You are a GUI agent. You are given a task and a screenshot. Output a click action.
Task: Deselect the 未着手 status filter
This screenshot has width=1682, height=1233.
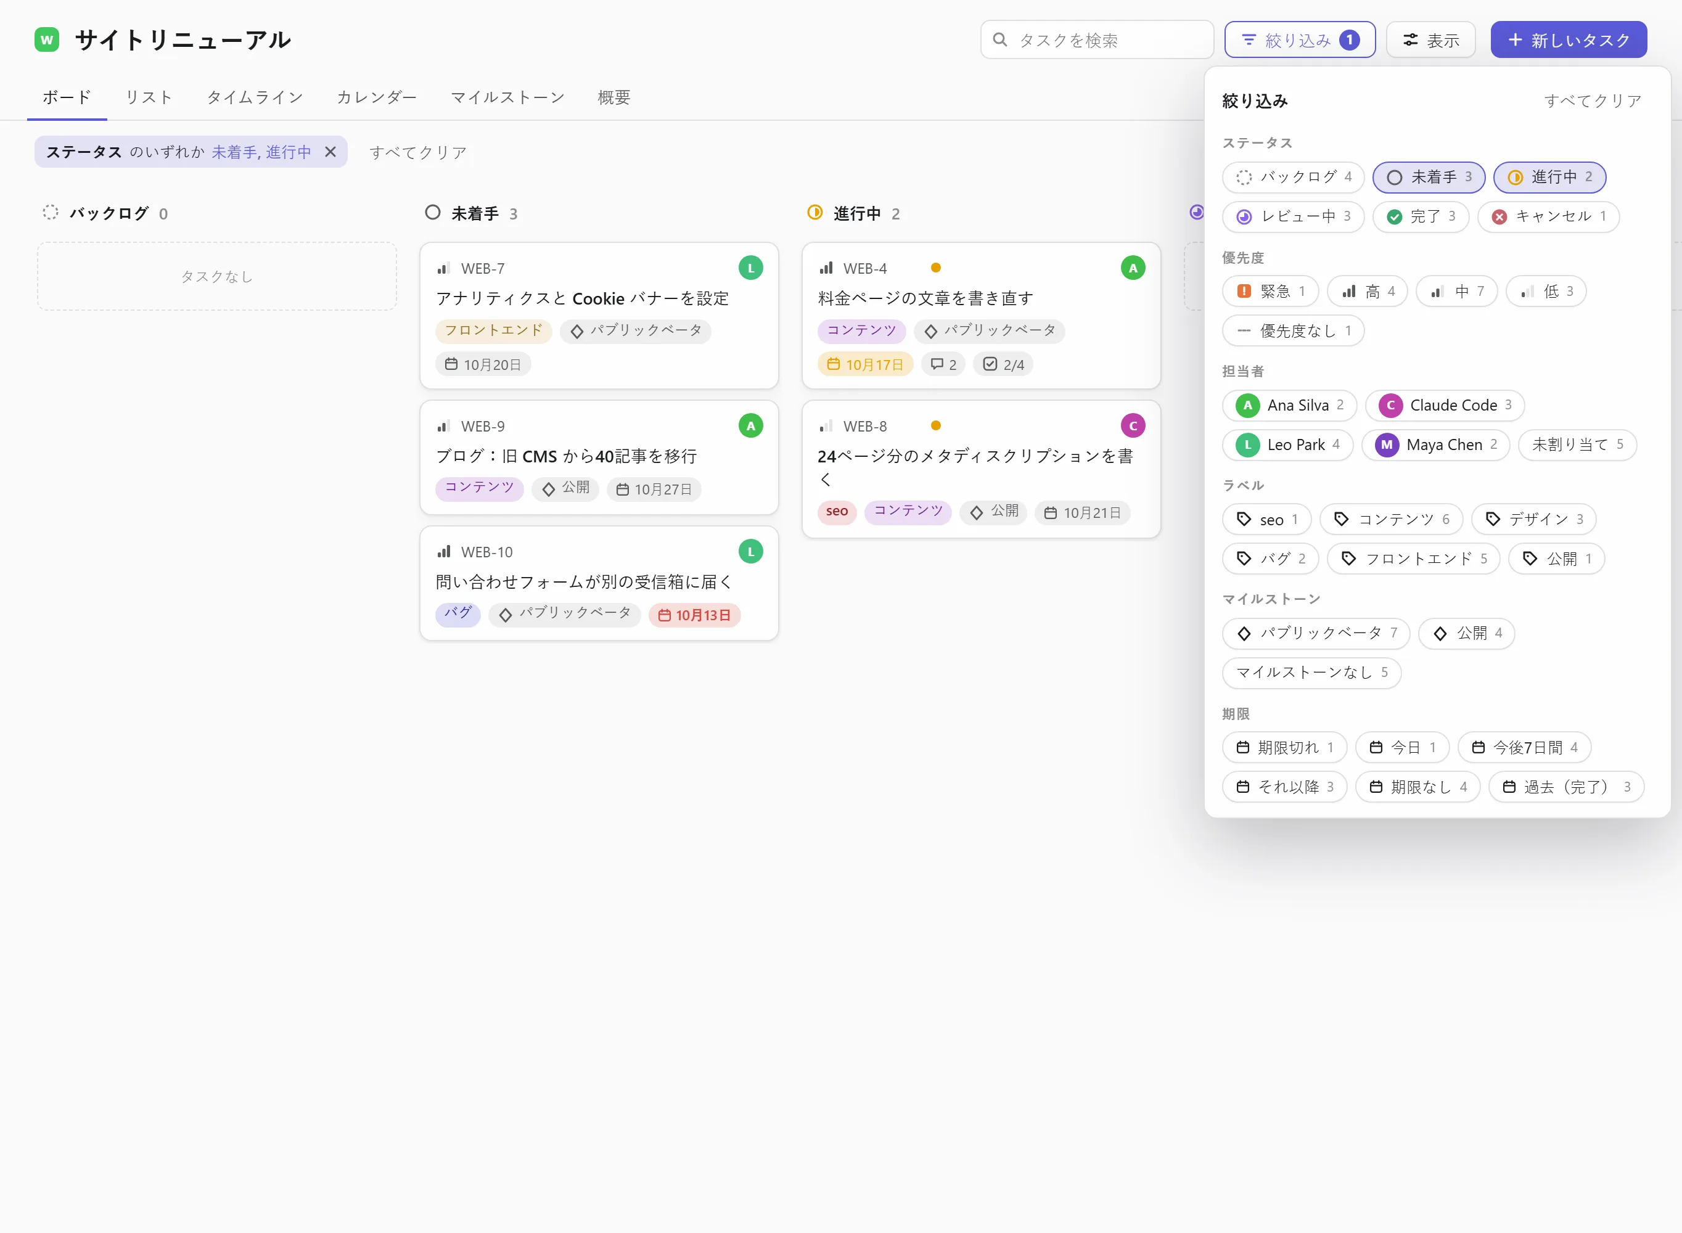click(x=1429, y=177)
